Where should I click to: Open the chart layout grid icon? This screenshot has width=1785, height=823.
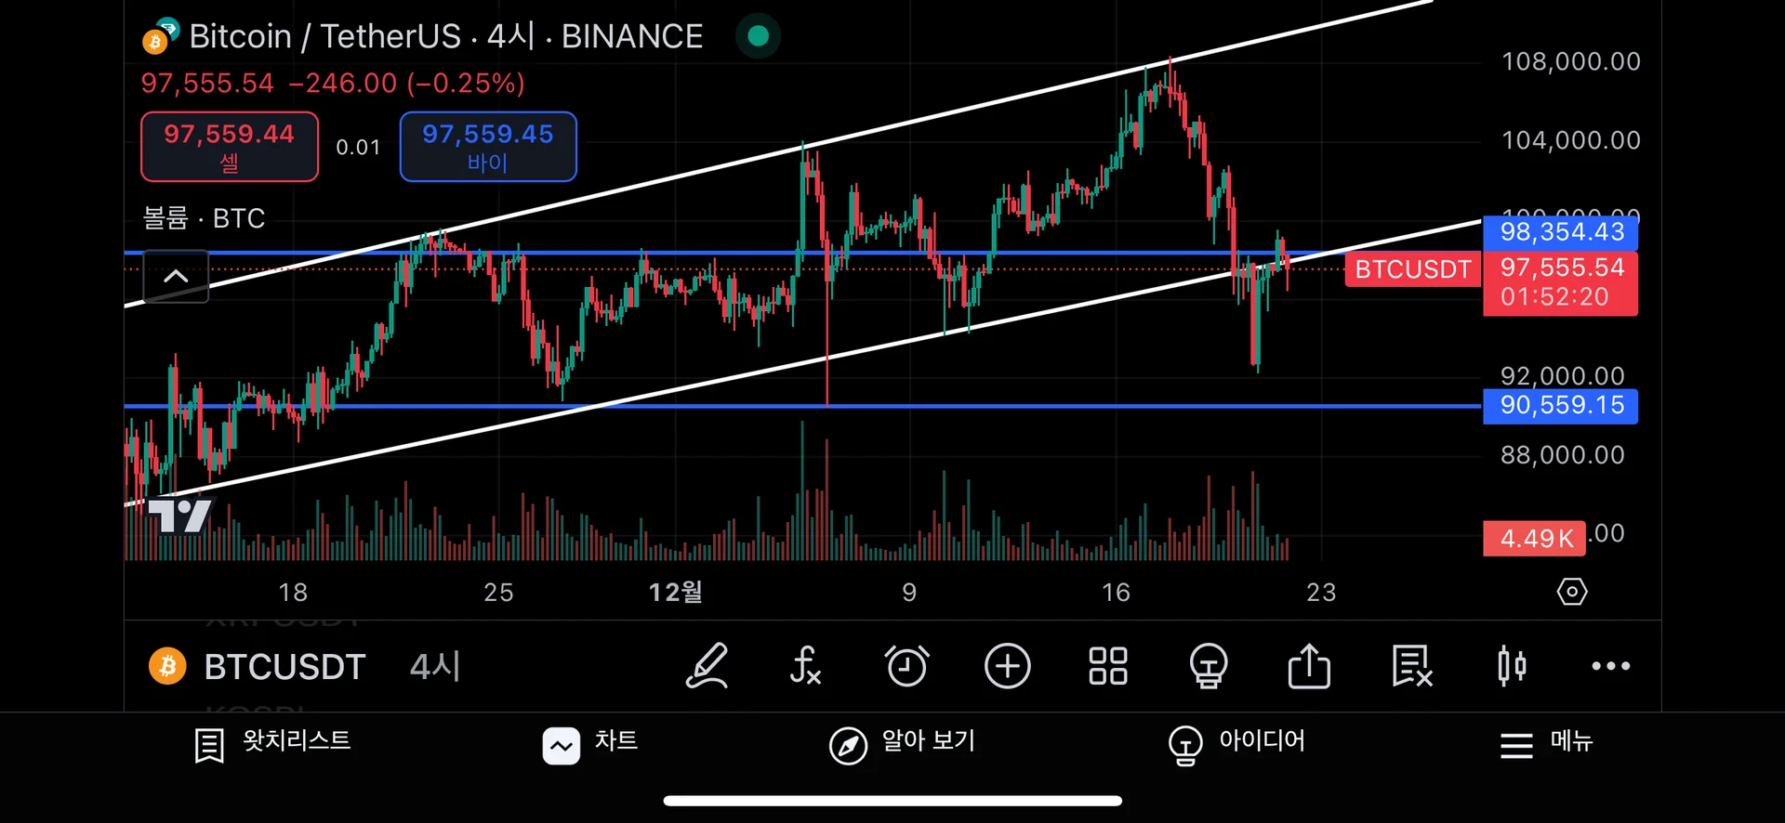pos(1107,666)
